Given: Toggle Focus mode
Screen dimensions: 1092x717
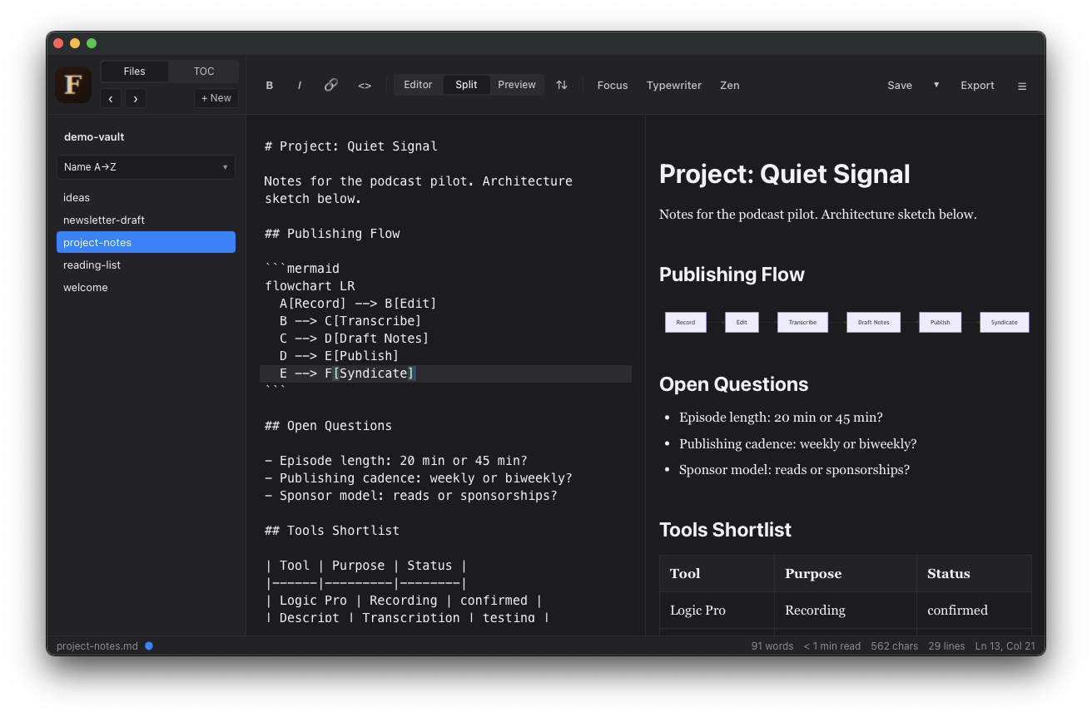Looking at the screenshot, I should [613, 85].
